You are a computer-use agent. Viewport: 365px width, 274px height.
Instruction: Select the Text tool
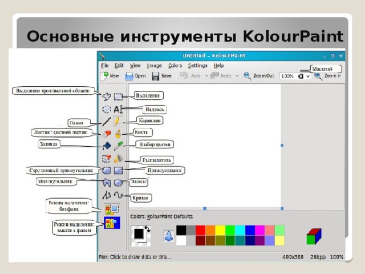point(118,109)
